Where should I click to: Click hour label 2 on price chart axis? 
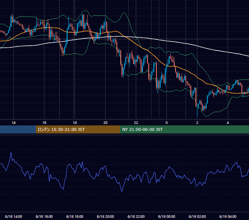point(197,123)
